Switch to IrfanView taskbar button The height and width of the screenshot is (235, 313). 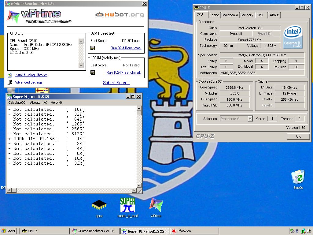(195, 231)
